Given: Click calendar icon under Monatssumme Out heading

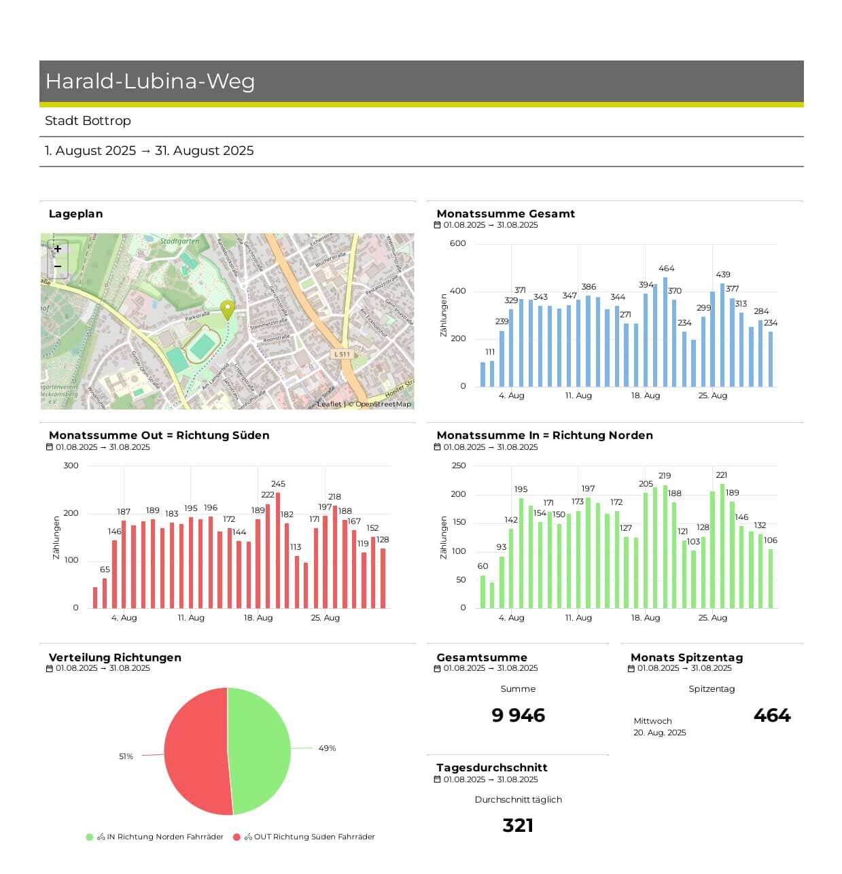Looking at the screenshot, I should [50, 447].
